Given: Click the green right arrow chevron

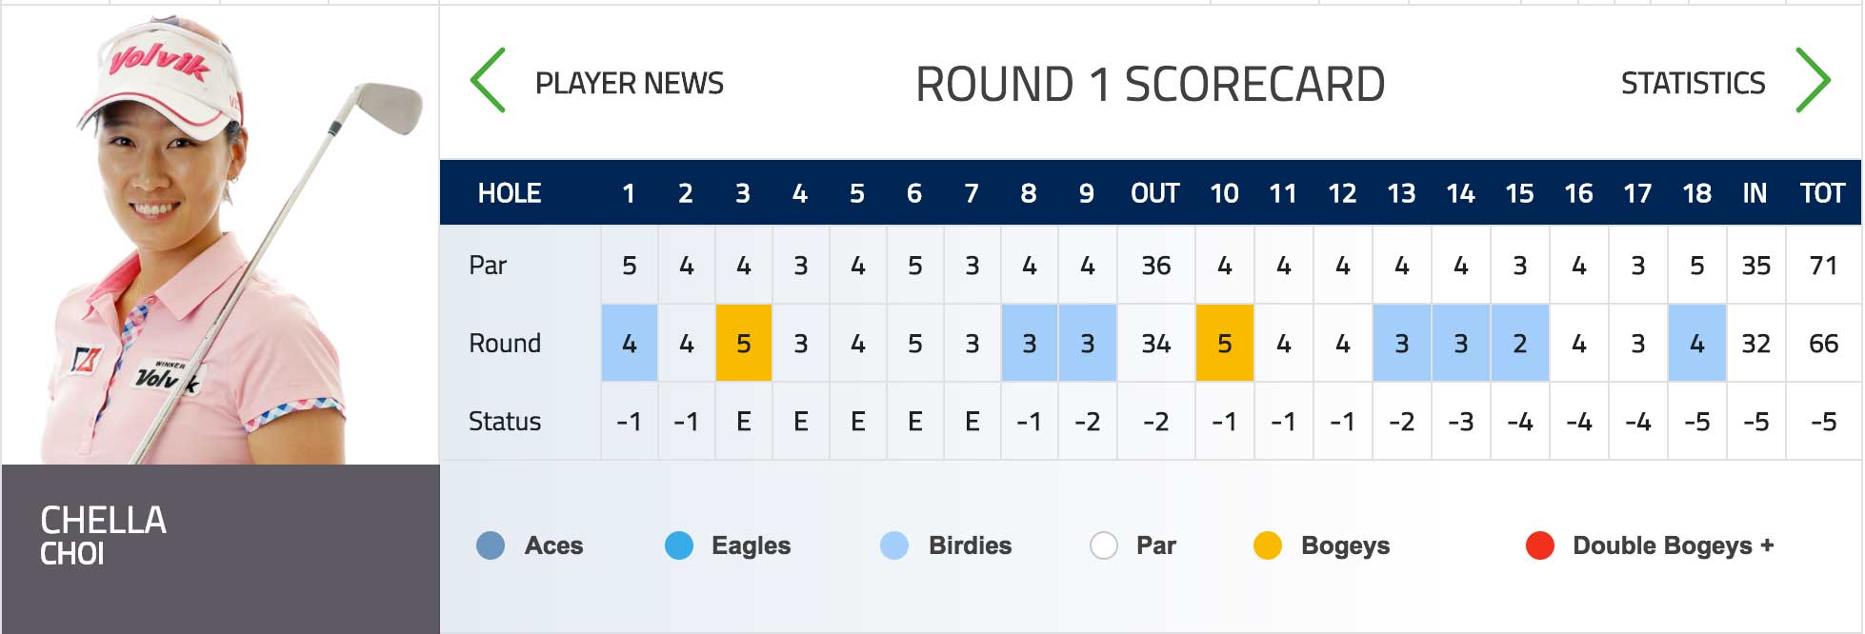Looking at the screenshot, I should click(1813, 81).
